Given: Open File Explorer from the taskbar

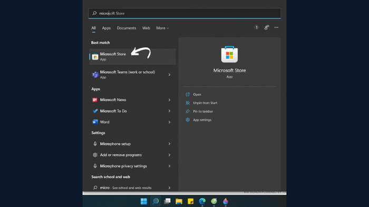Looking at the screenshot, I should [179, 201].
